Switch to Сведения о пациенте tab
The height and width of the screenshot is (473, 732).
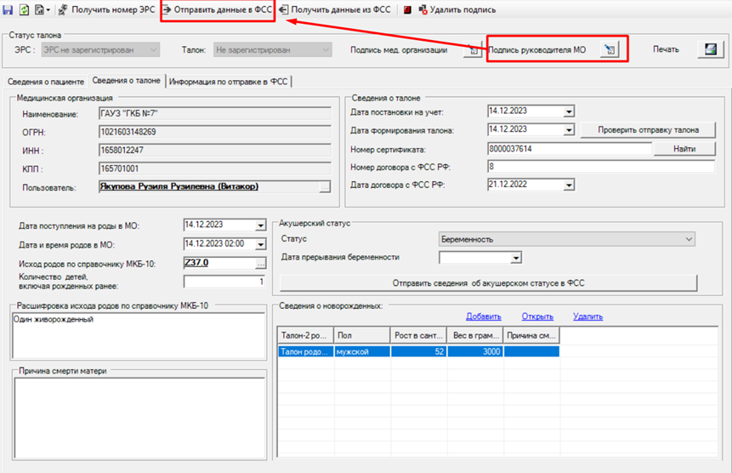click(x=46, y=82)
